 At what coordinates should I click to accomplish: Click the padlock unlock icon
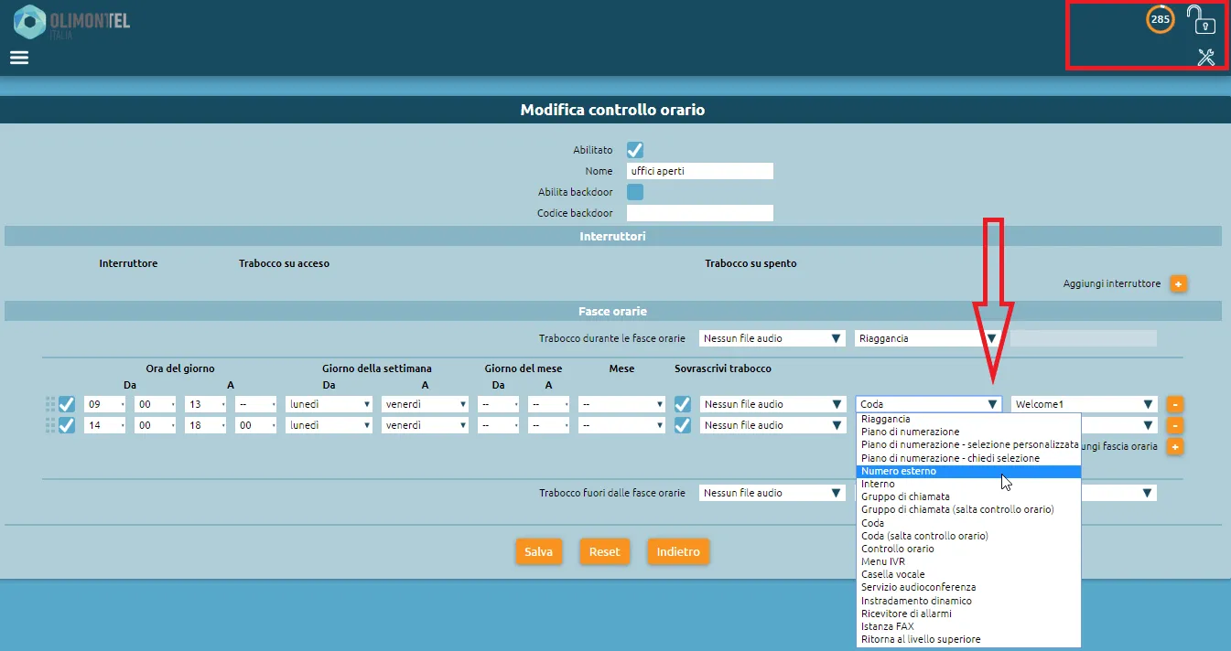tap(1200, 19)
